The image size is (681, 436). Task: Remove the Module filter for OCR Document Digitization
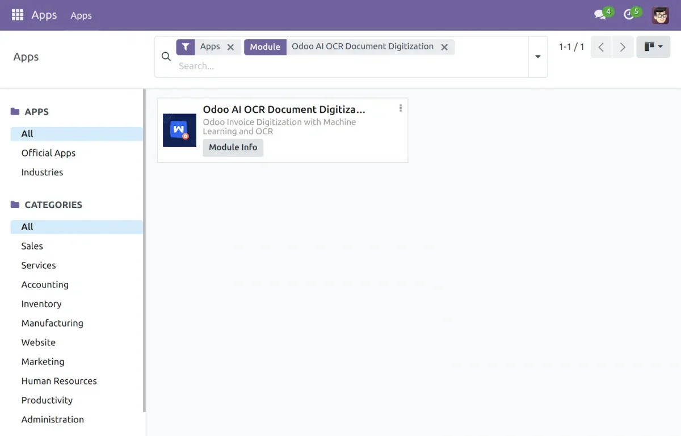pyautogui.click(x=445, y=47)
